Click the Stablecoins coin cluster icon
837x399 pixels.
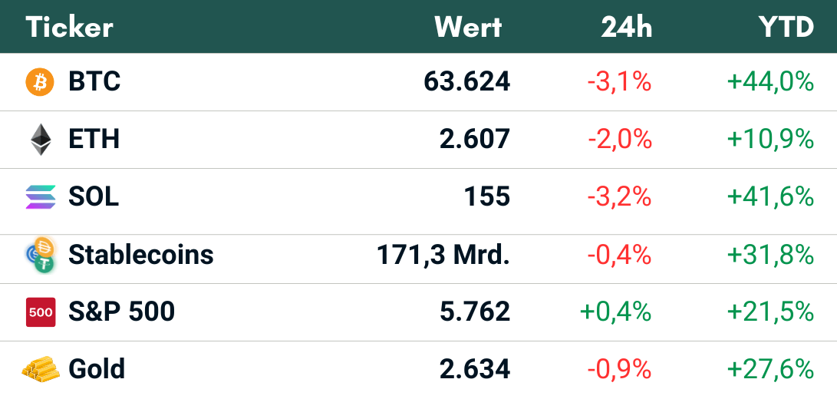point(39,255)
